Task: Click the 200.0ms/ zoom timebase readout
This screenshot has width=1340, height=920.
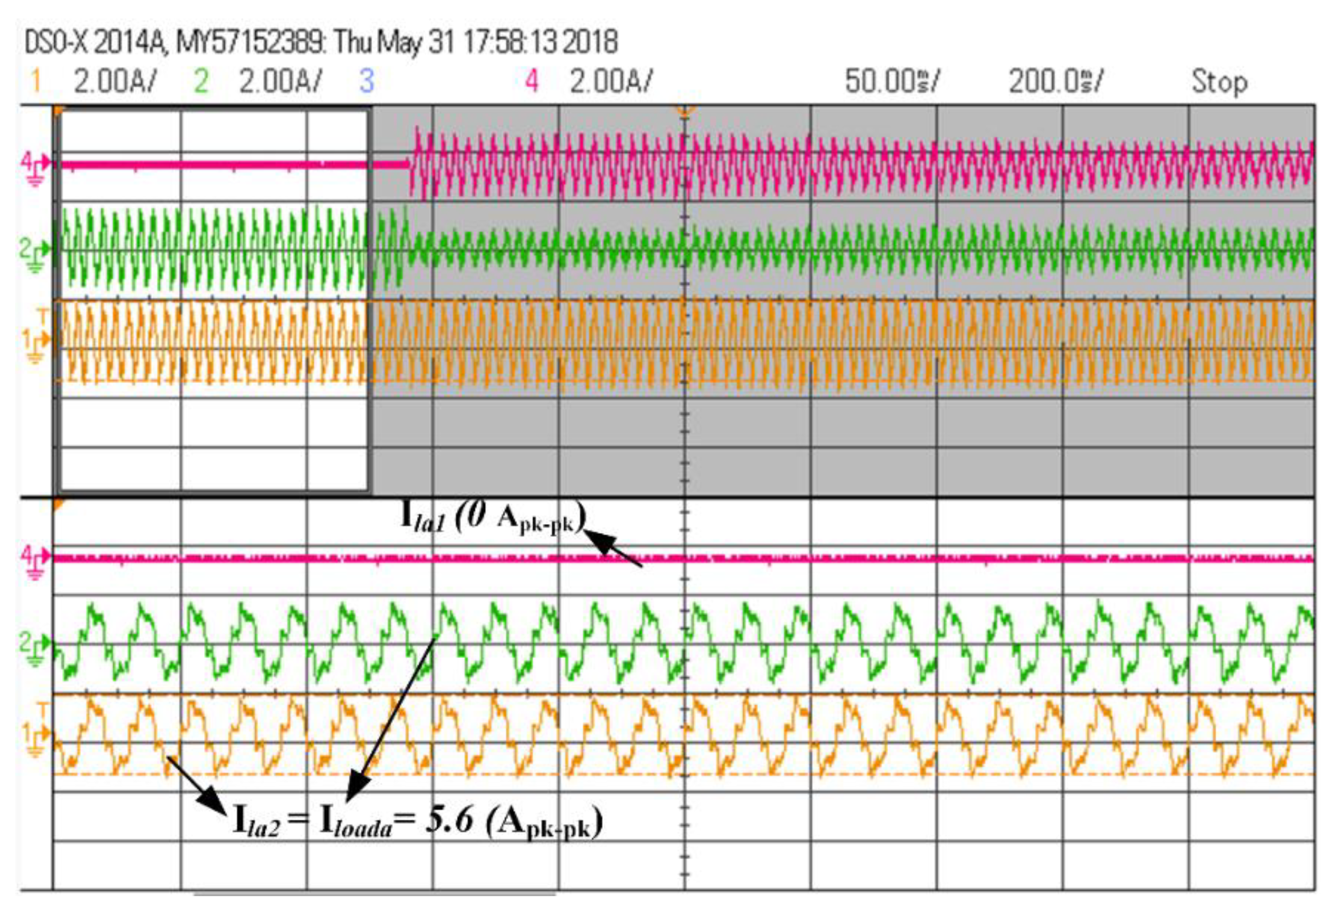Action: tap(1055, 81)
